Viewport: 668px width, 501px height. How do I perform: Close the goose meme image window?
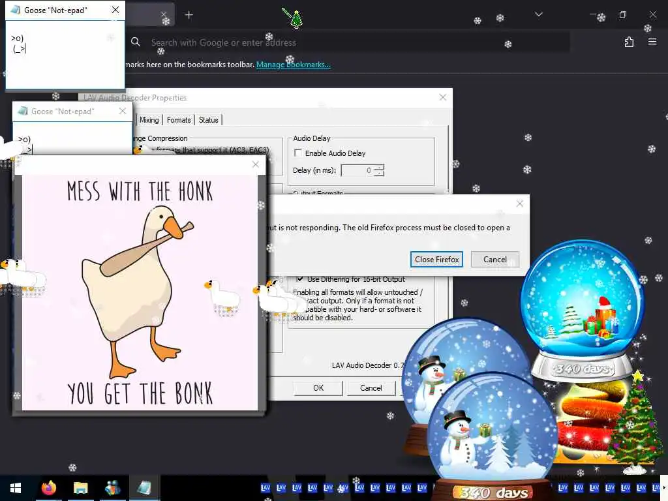(255, 164)
